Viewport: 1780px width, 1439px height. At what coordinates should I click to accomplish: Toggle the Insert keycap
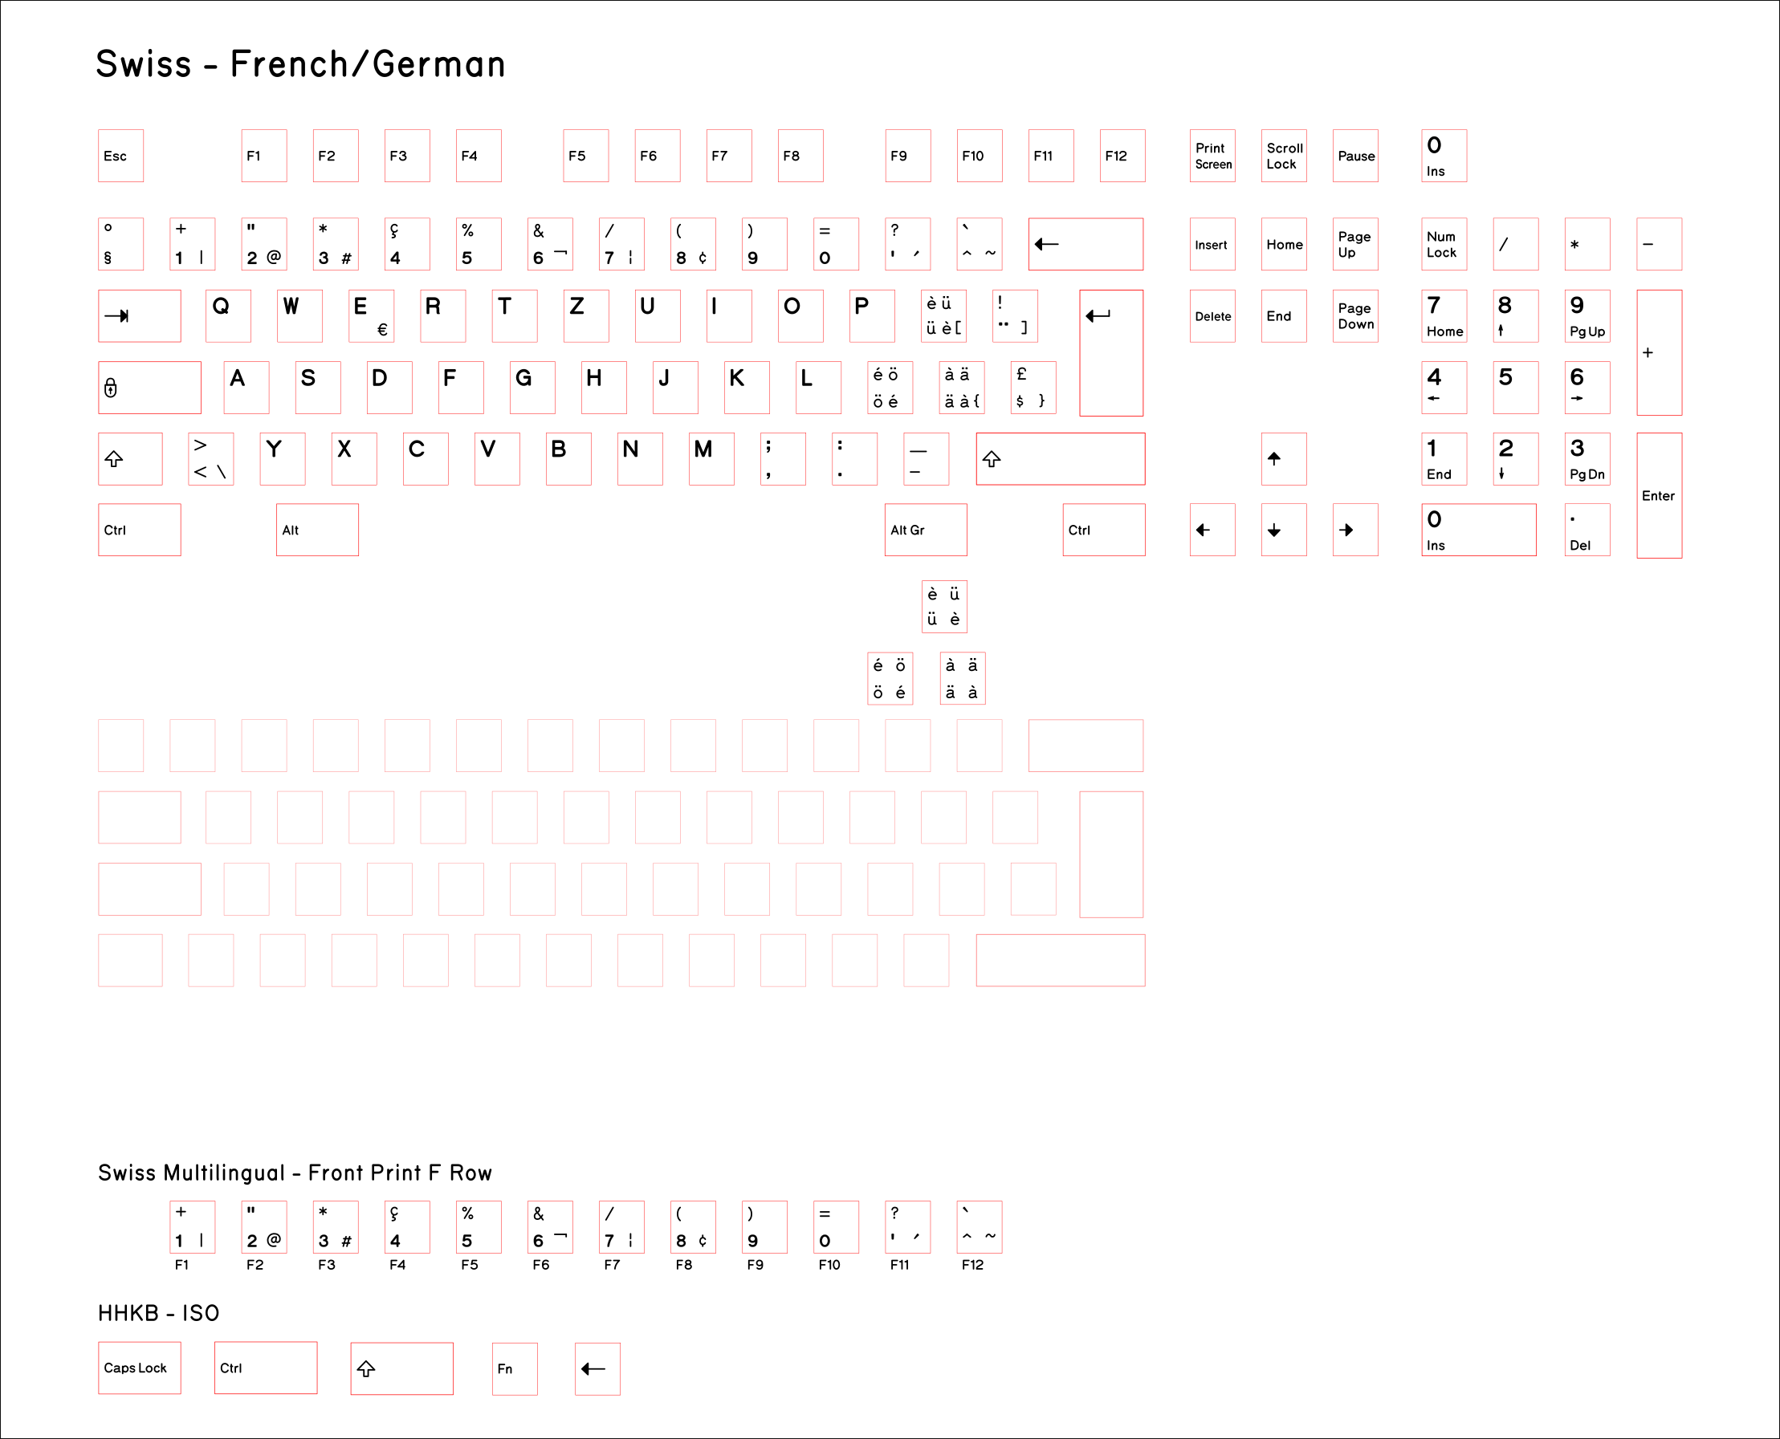1212,244
